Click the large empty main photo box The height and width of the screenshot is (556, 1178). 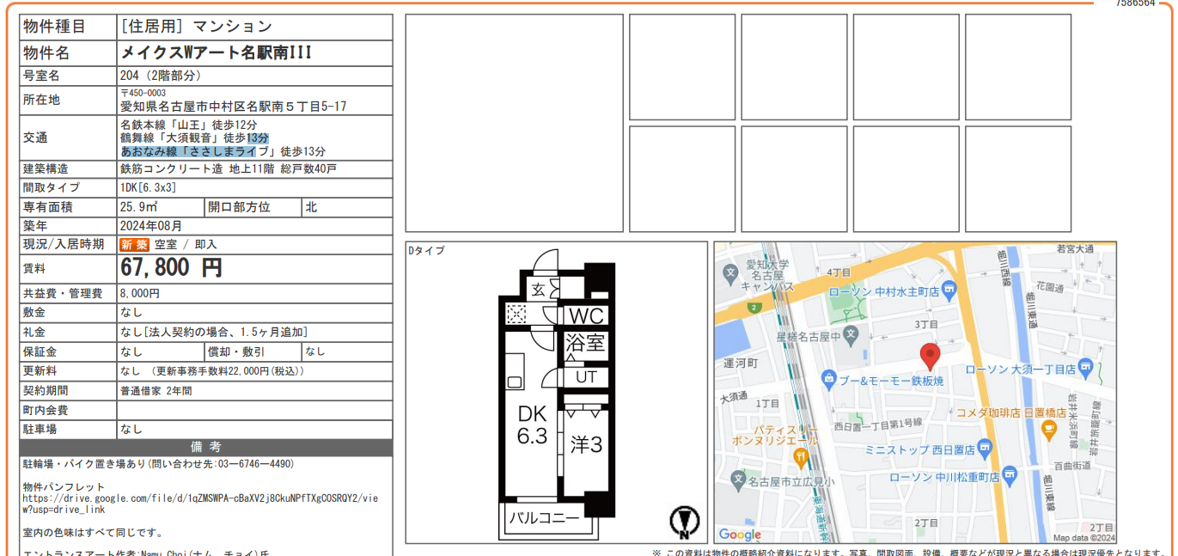click(514, 123)
